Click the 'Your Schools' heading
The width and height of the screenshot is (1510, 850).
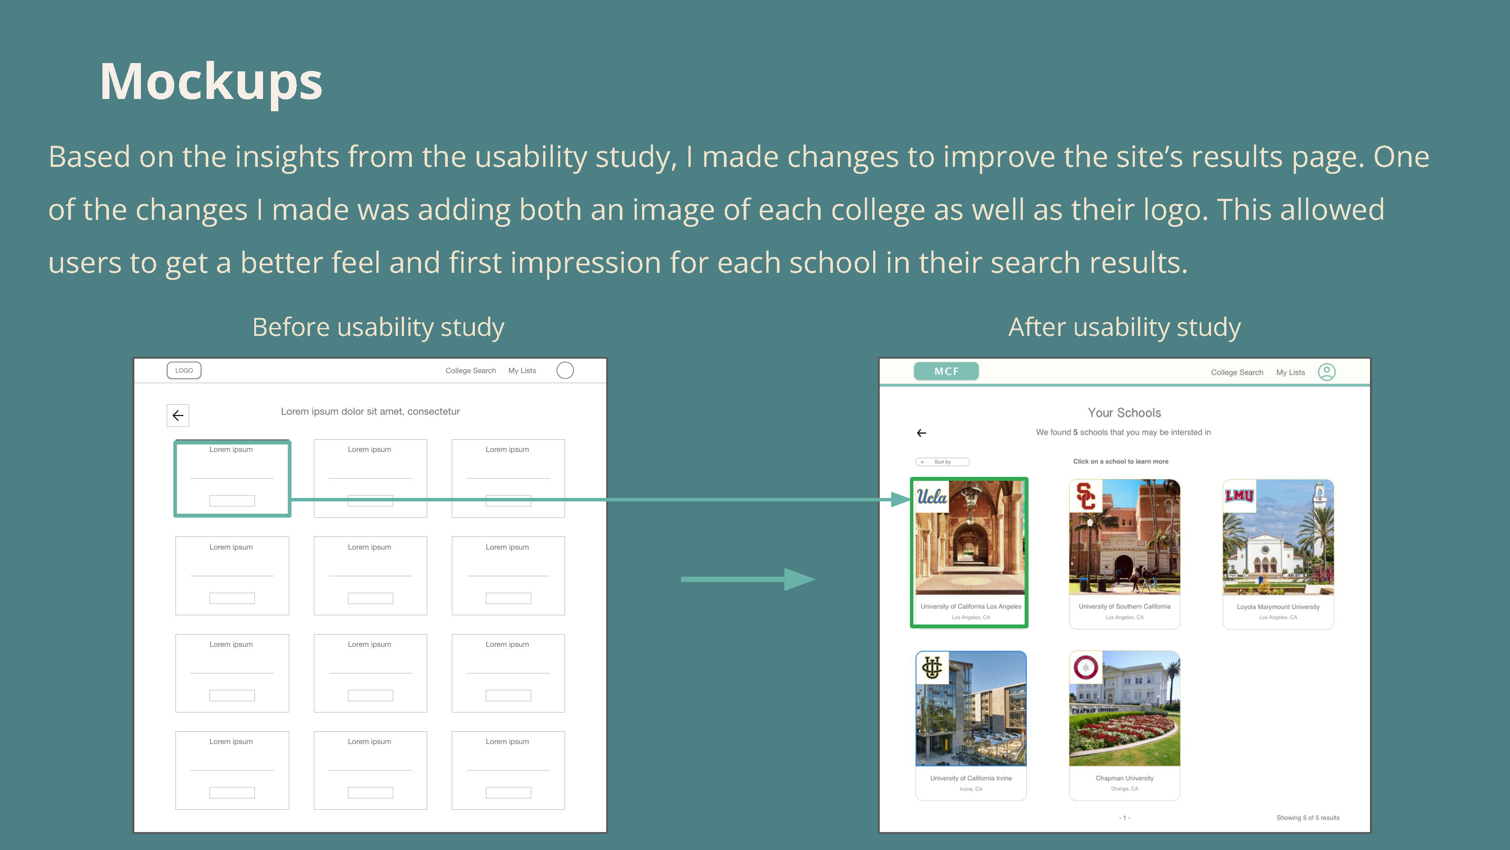pyautogui.click(x=1124, y=413)
